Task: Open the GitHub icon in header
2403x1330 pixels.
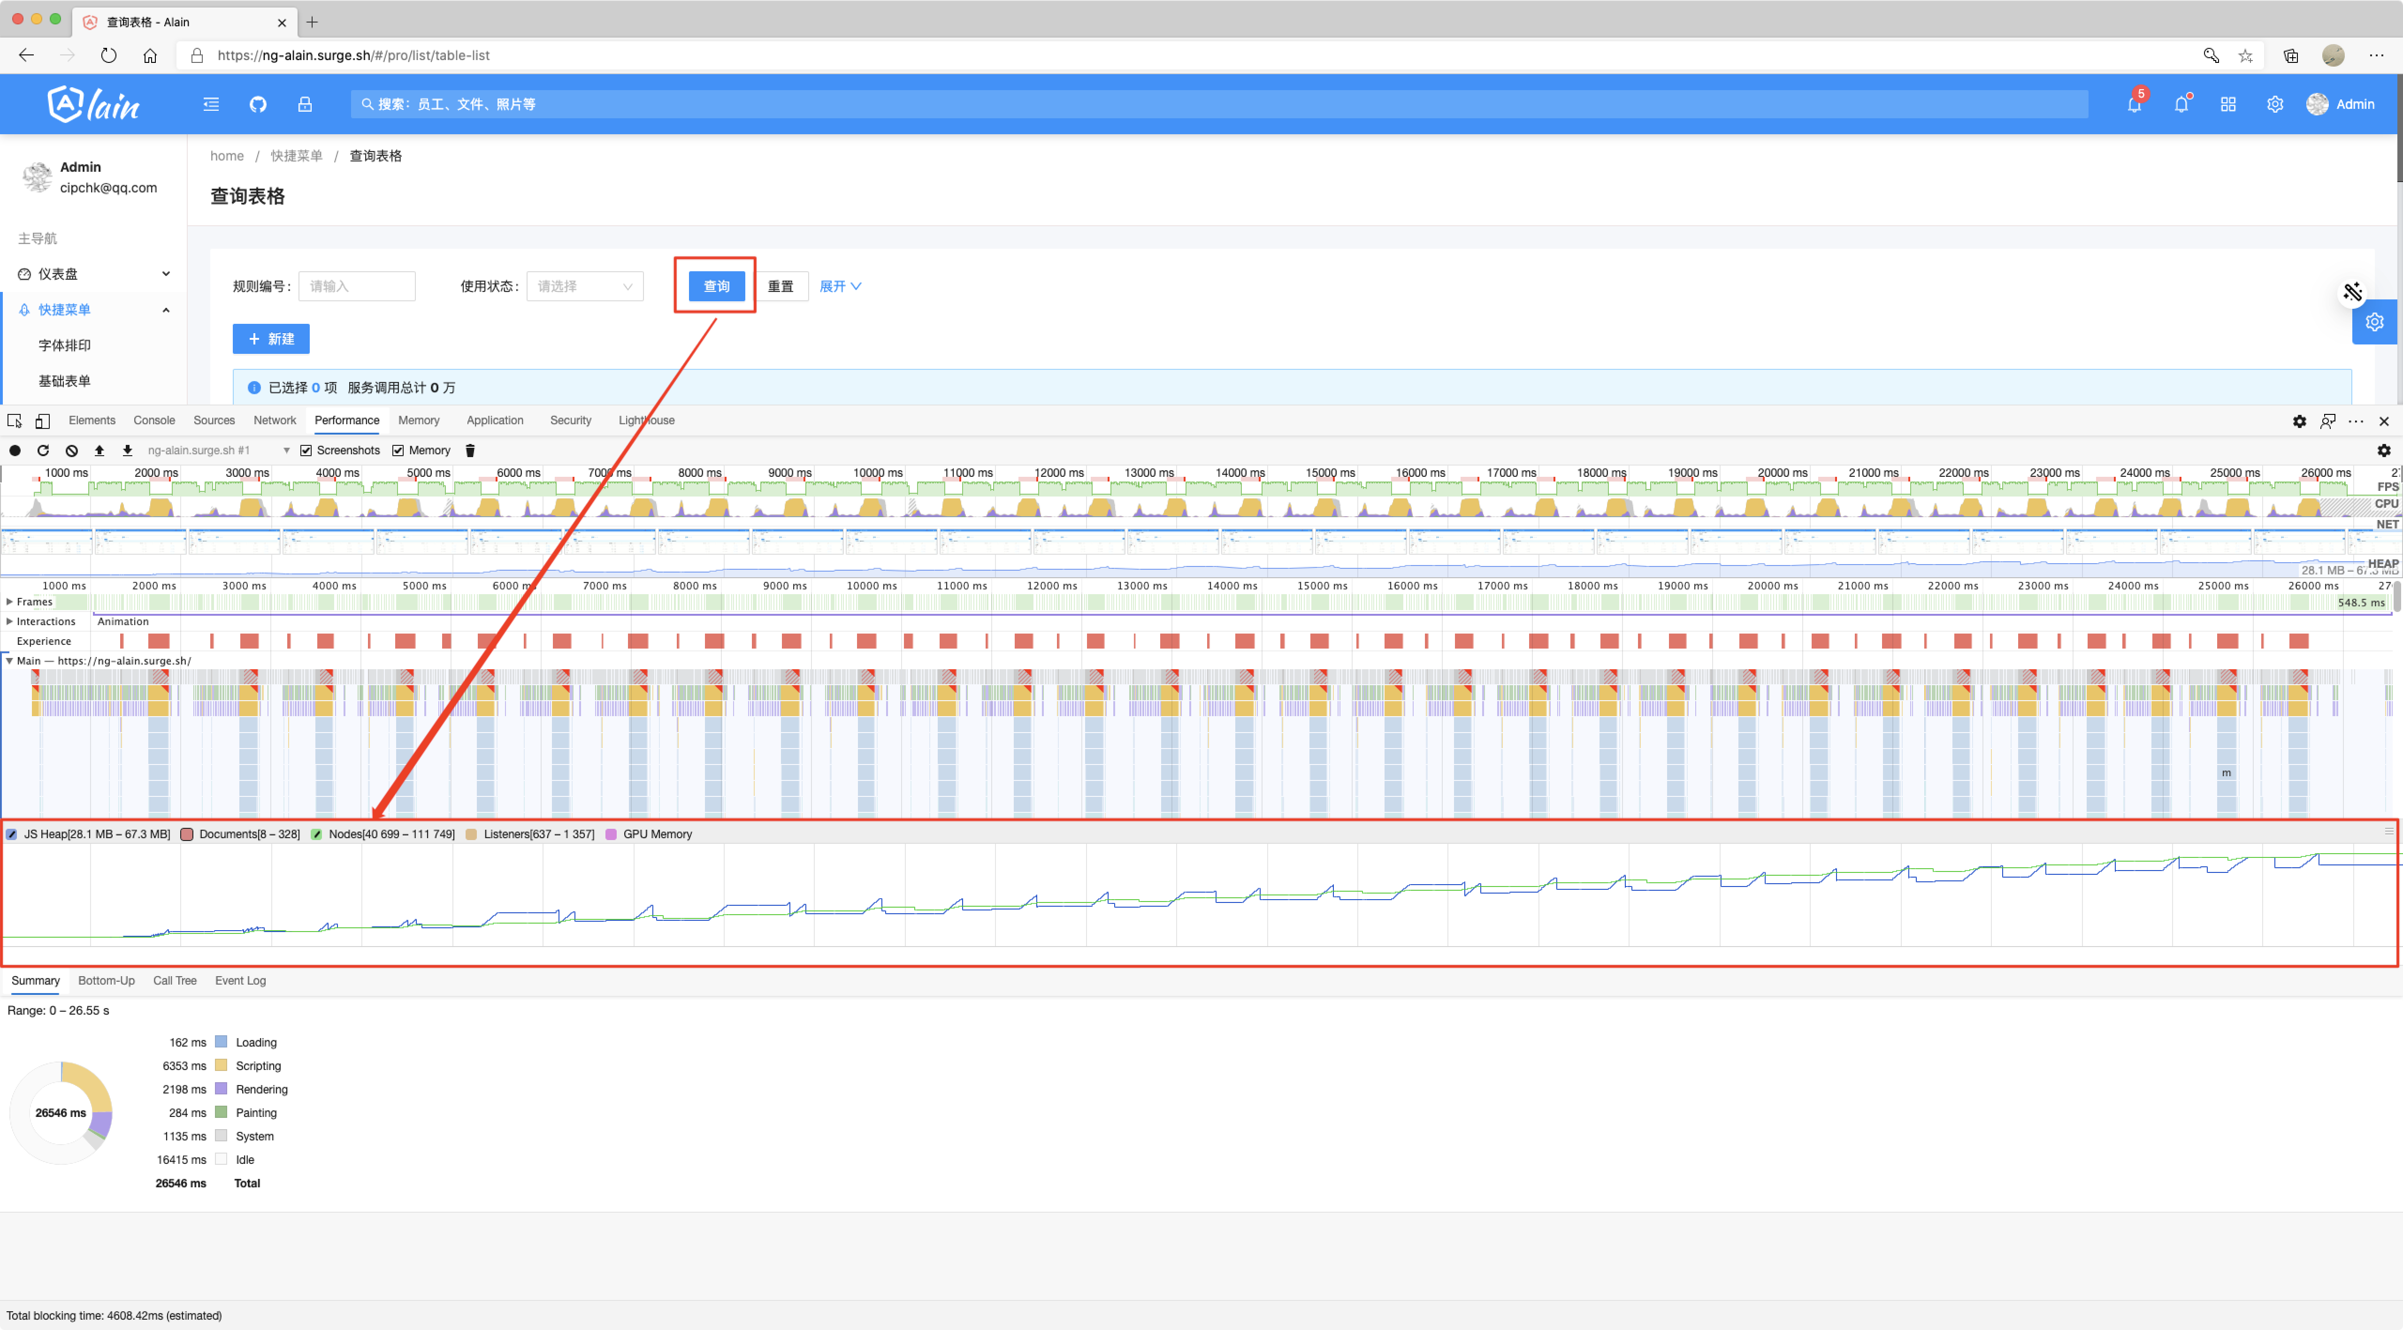Action: click(x=259, y=105)
